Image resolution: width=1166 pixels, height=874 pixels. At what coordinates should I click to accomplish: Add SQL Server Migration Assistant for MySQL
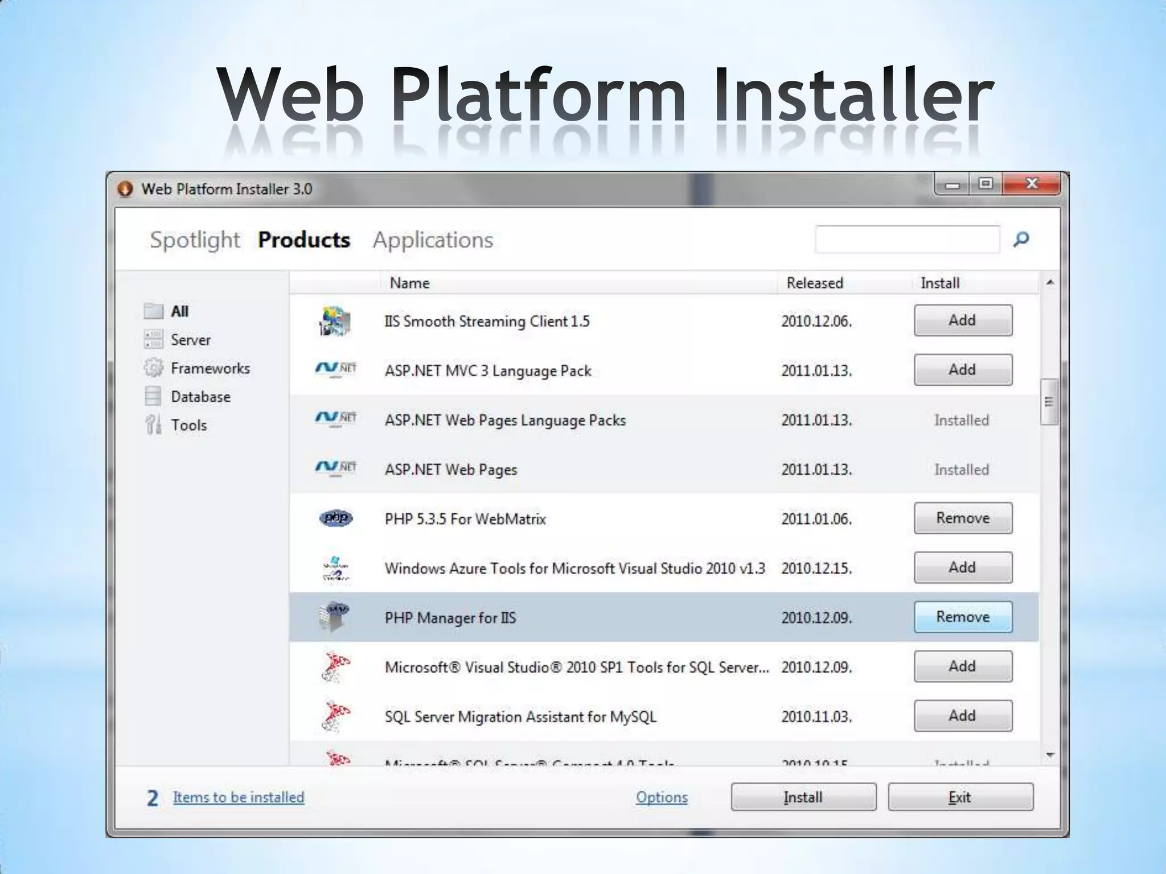963,716
